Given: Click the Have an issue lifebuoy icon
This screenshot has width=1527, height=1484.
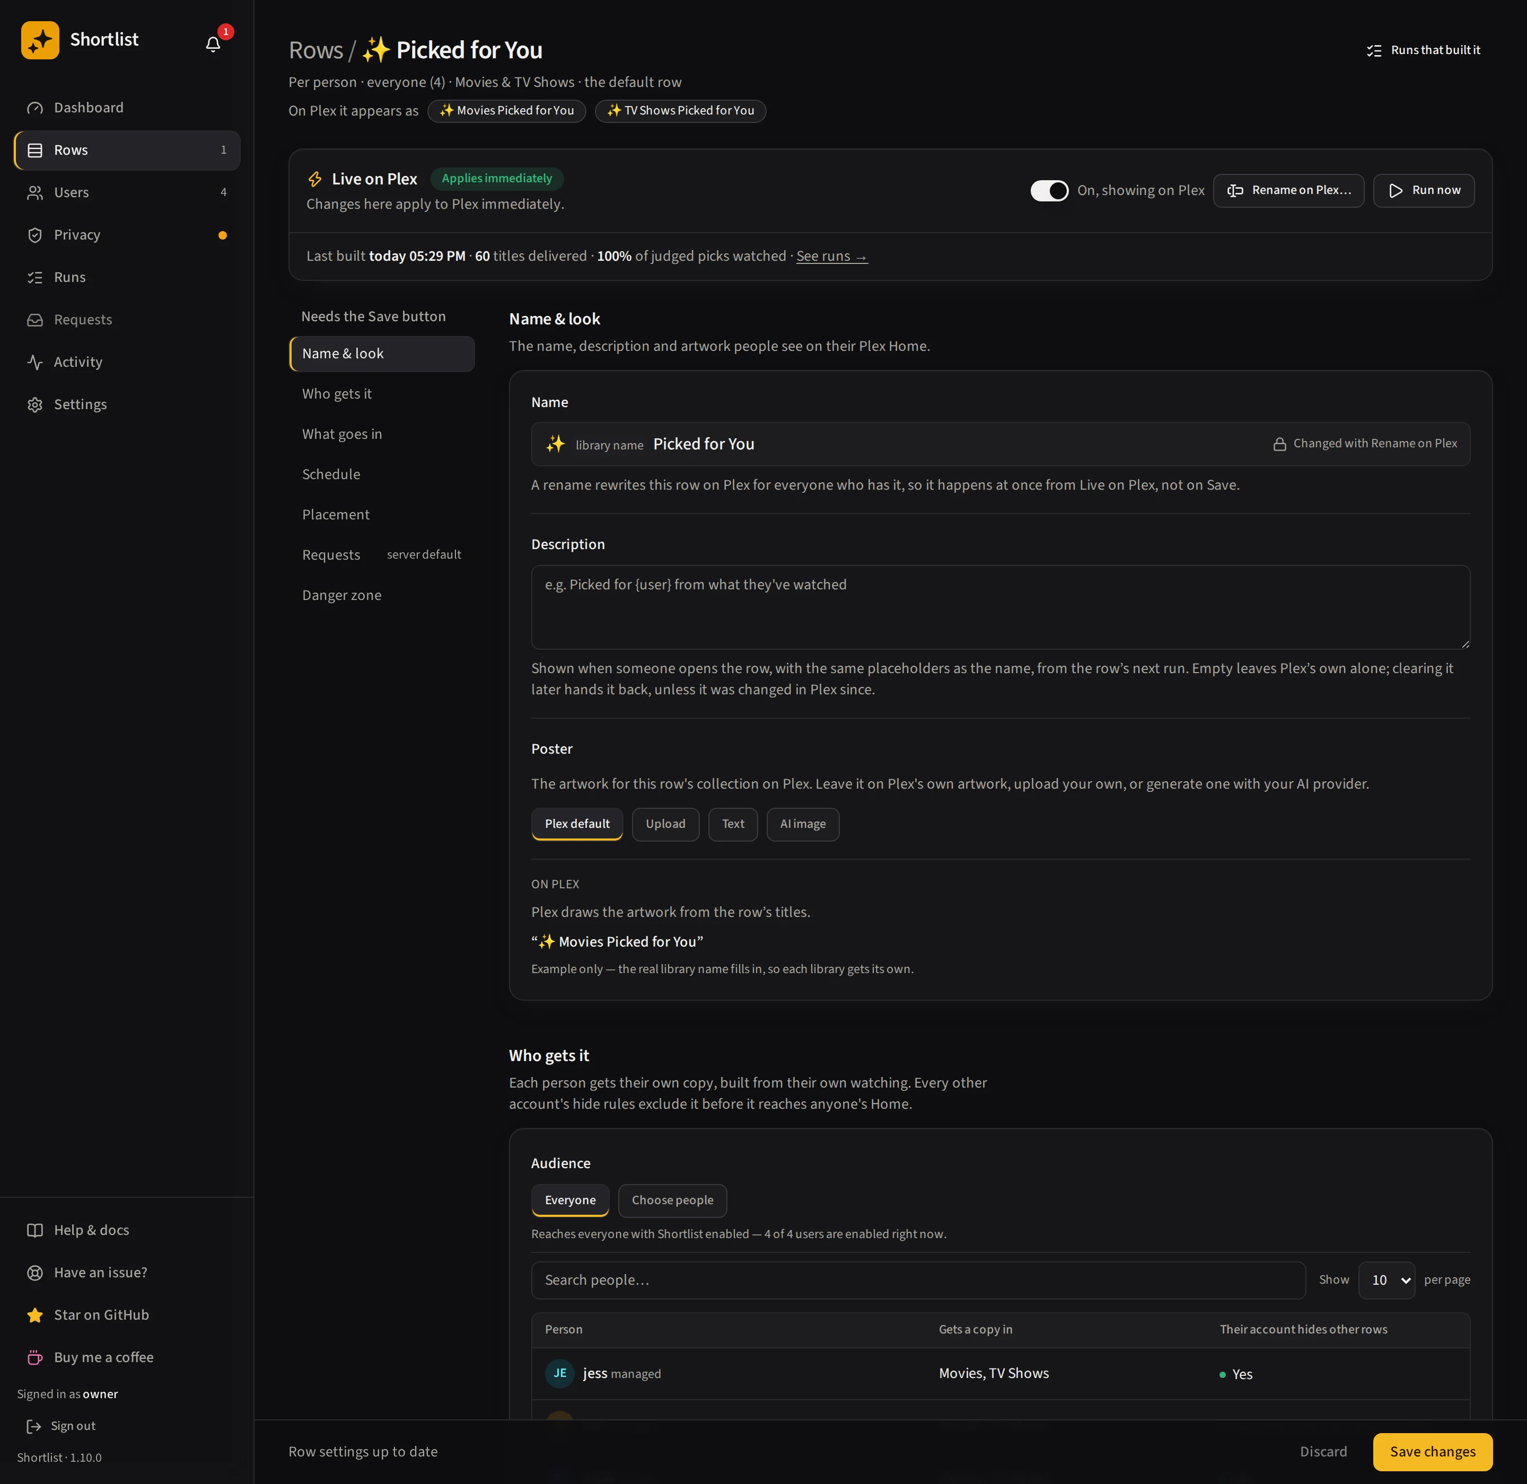Looking at the screenshot, I should (35, 1273).
